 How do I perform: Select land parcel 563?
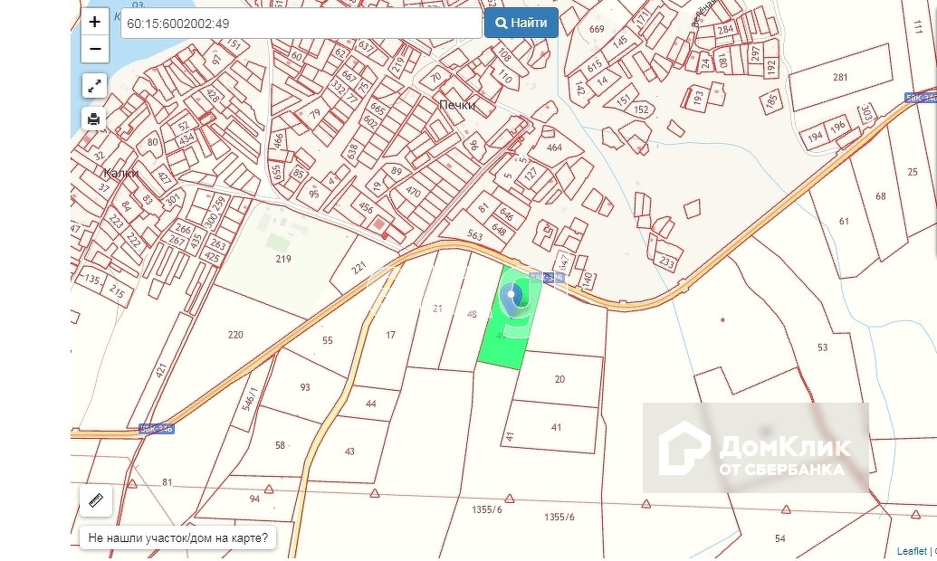474,234
